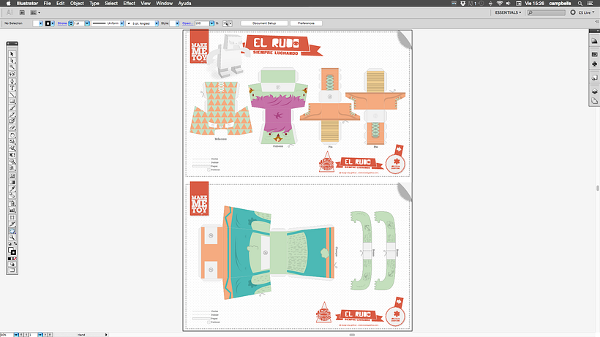The image size is (600, 337).
Task: Open the Color panel icon in right dock
Action: click(x=594, y=41)
